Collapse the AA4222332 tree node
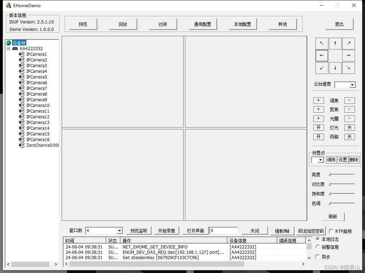This screenshot has height=273, width=365. (x=9, y=48)
